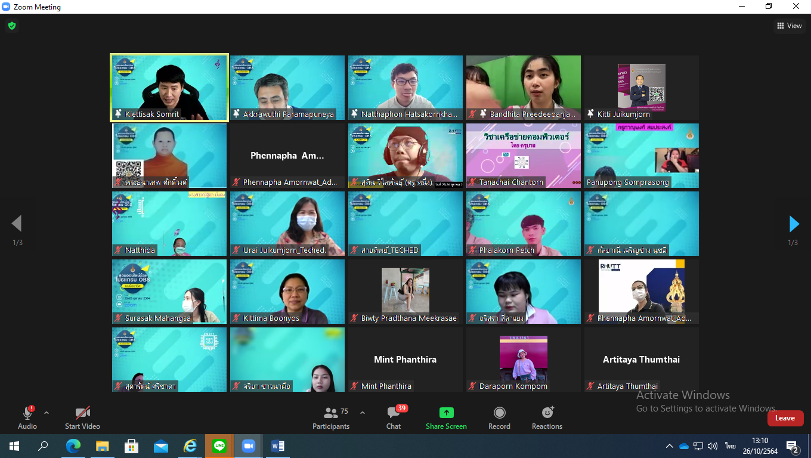Click the Phennapha Am... name tile
811x458 pixels.
[x=287, y=156]
